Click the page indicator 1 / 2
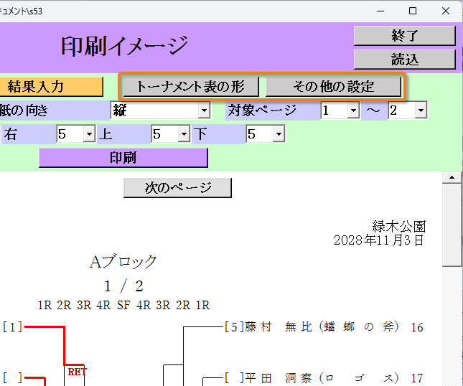 [x=123, y=286]
